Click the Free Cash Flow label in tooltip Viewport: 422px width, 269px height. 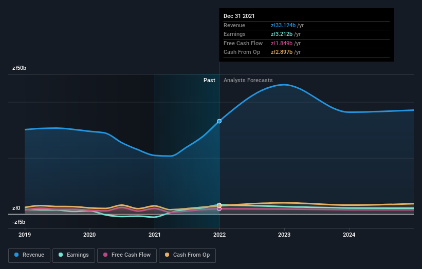click(243, 43)
